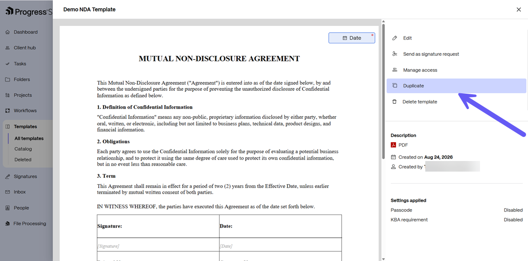Open the Catalog sub-item
This screenshot has height=261, width=528.
23,149
